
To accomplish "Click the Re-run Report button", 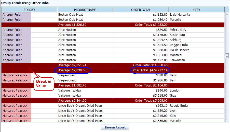I will (115, 127).
